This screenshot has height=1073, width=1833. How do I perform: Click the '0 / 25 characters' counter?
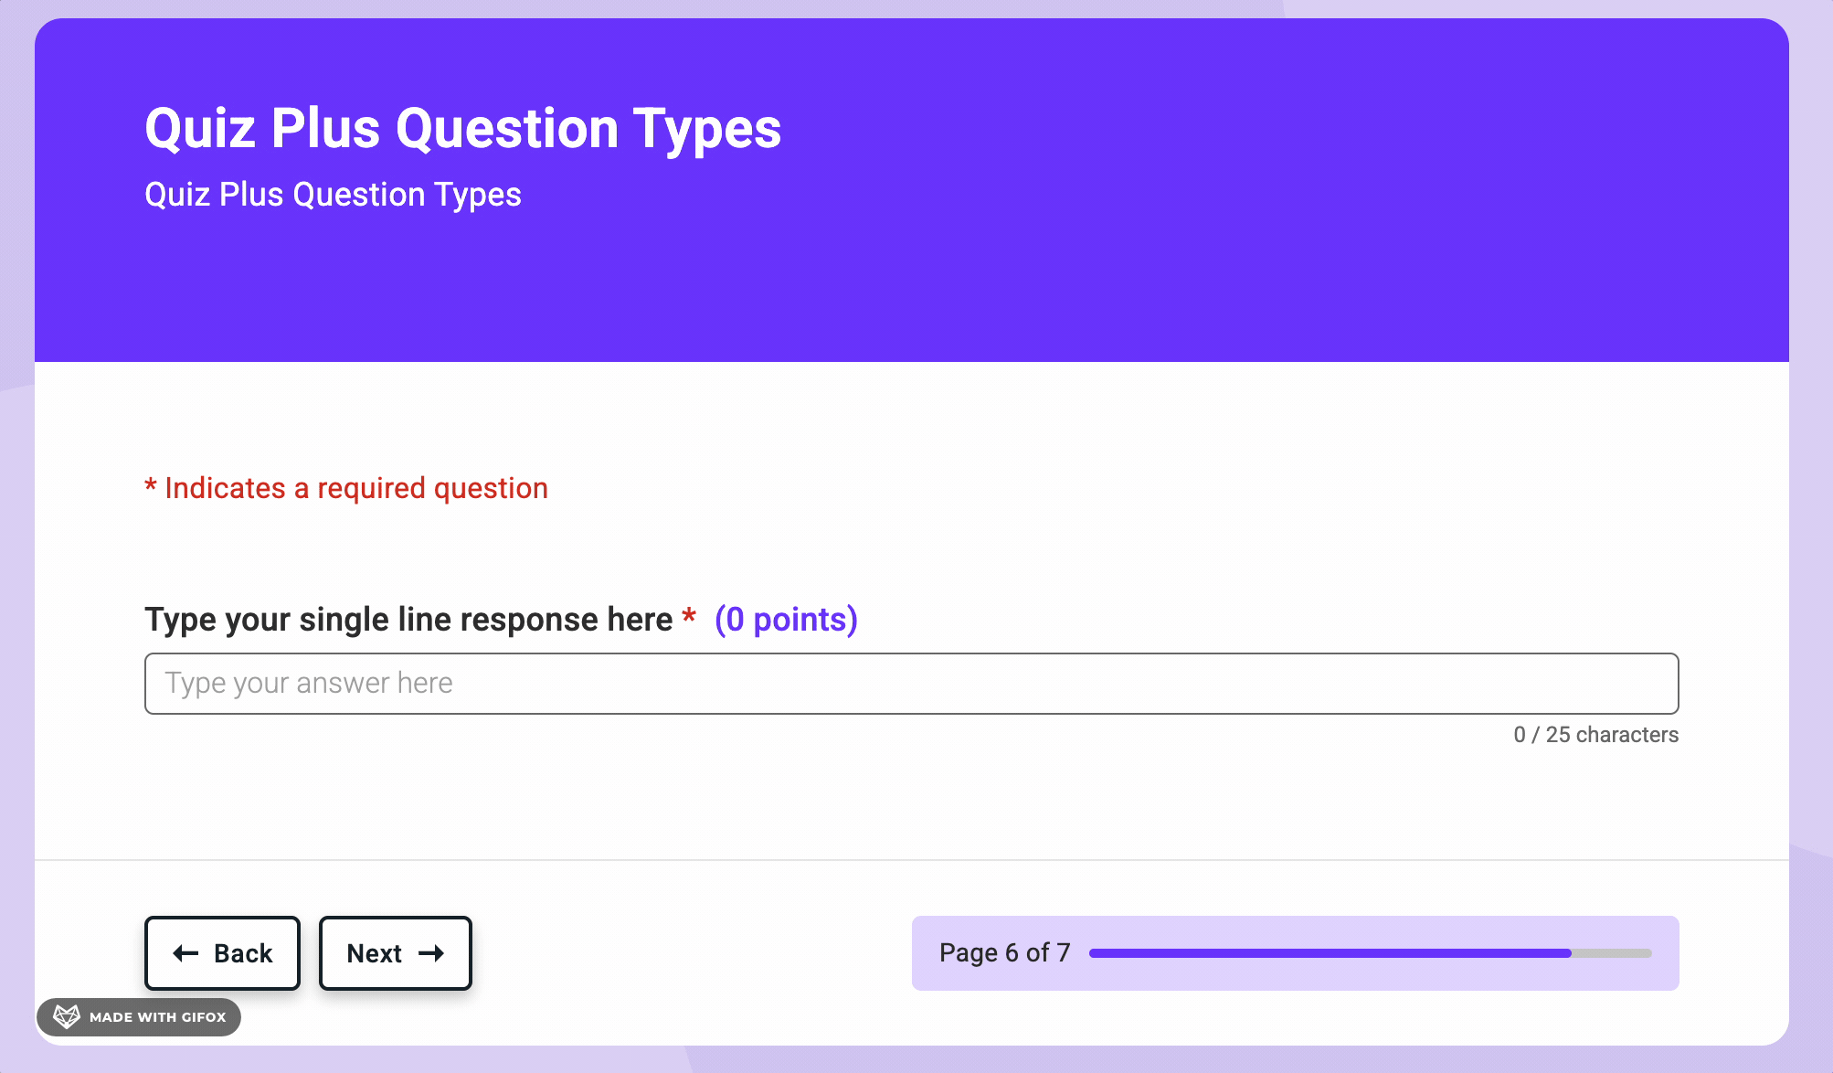coord(1595,735)
